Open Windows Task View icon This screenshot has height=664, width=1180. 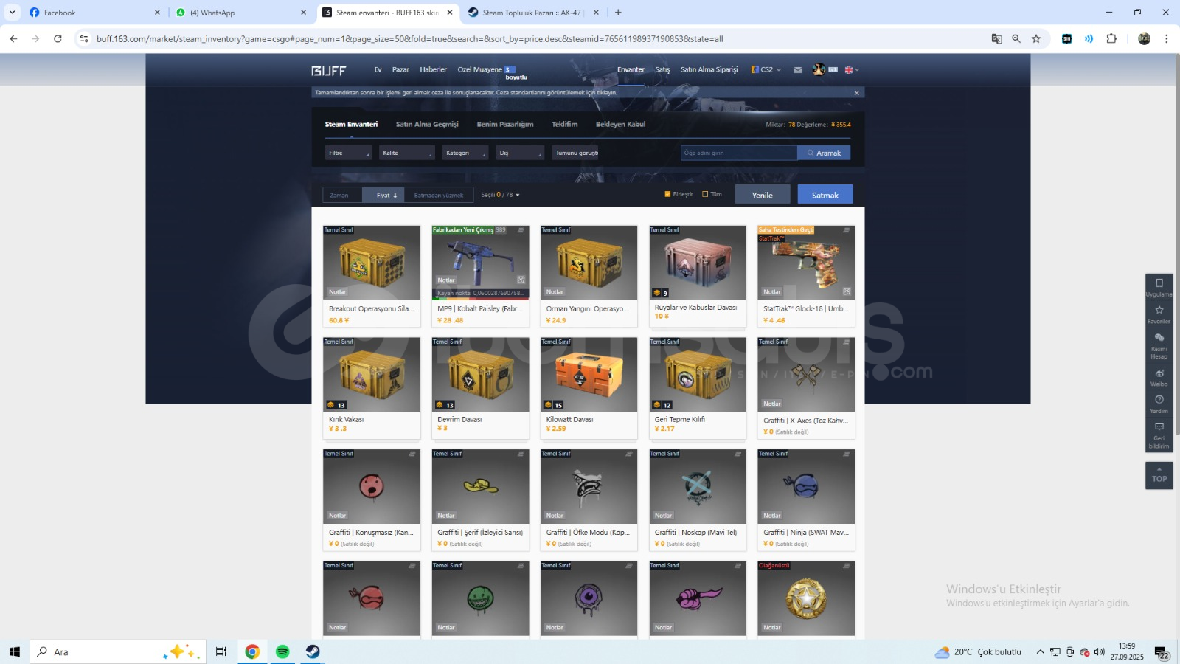click(221, 651)
